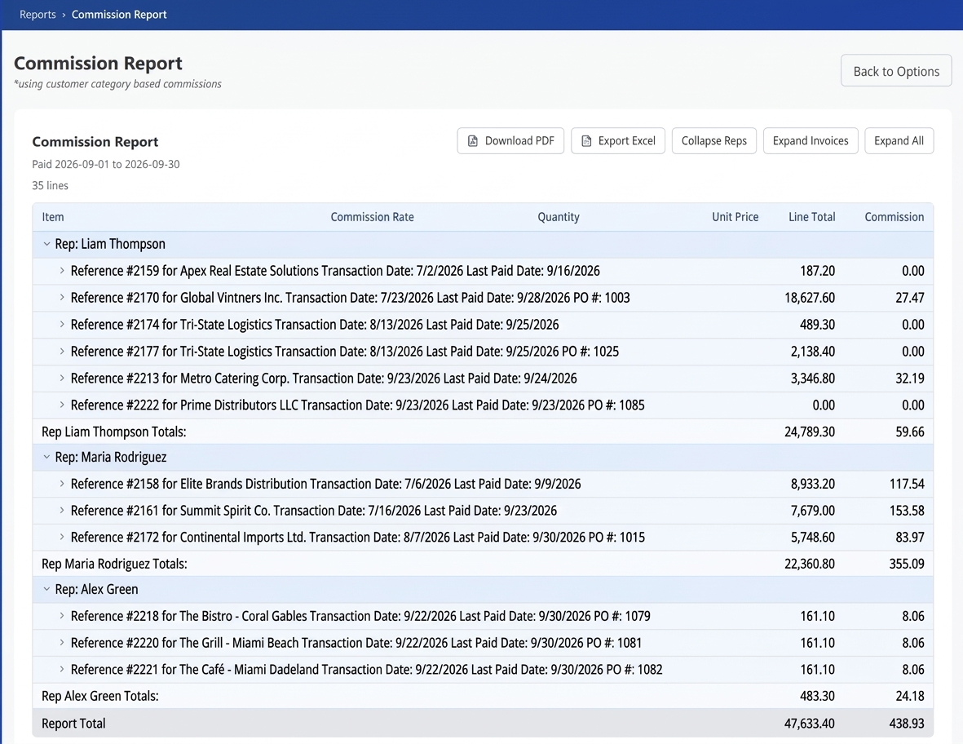Click the Commission column header
Image resolution: width=963 pixels, height=744 pixels.
pyautogui.click(x=895, y=217)
